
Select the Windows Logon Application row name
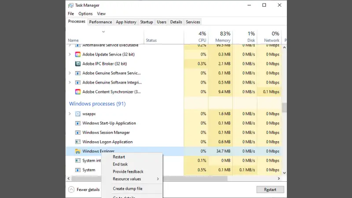tap(107, 142)
